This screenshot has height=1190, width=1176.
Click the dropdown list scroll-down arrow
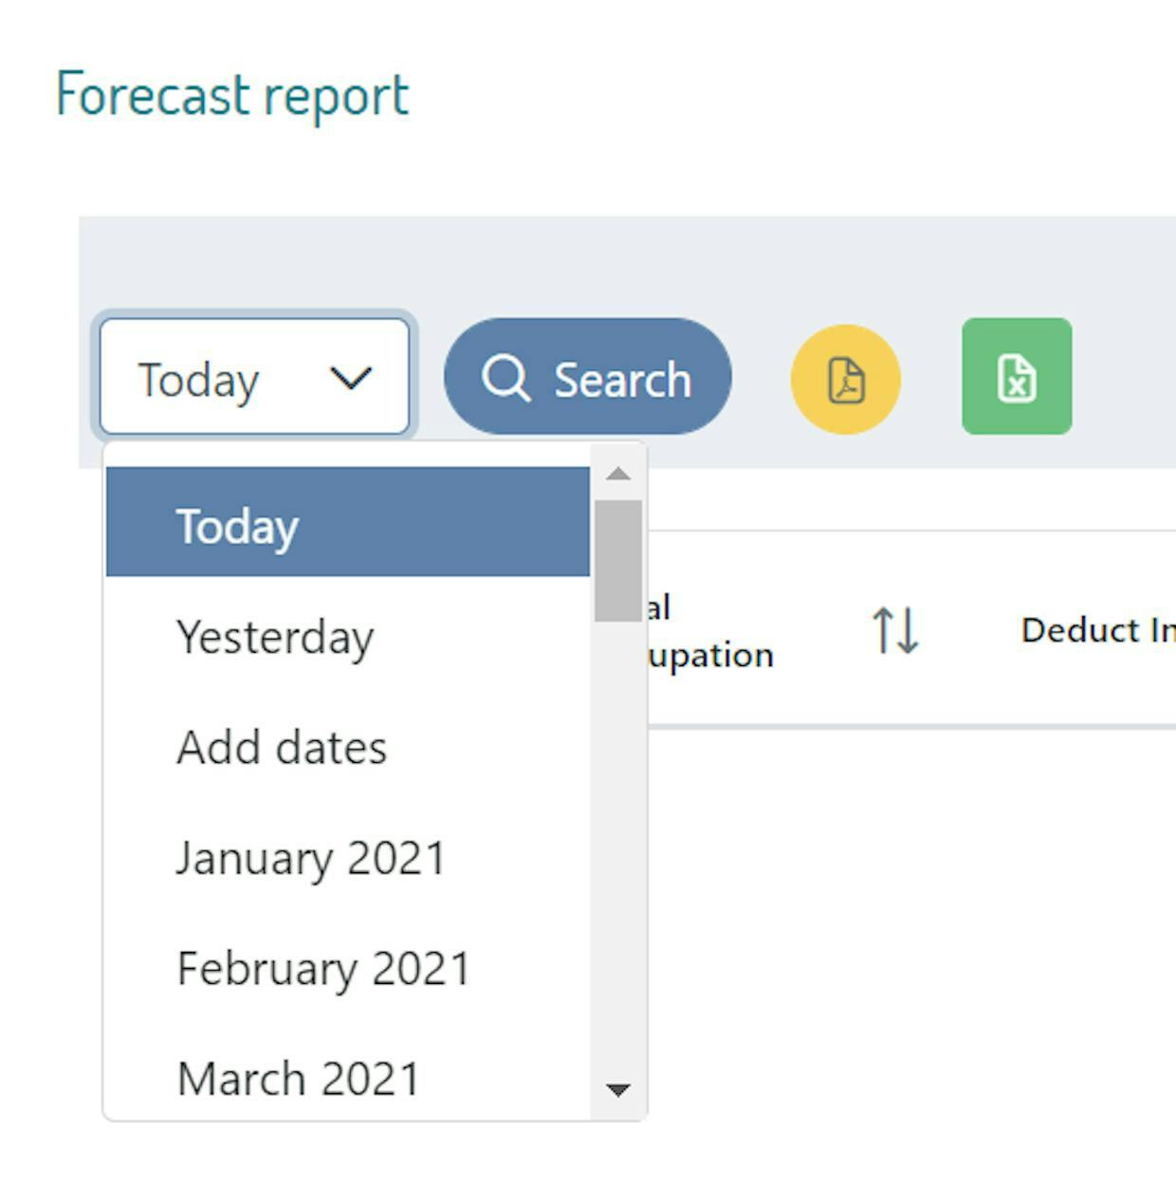[x=618, y=1089]
